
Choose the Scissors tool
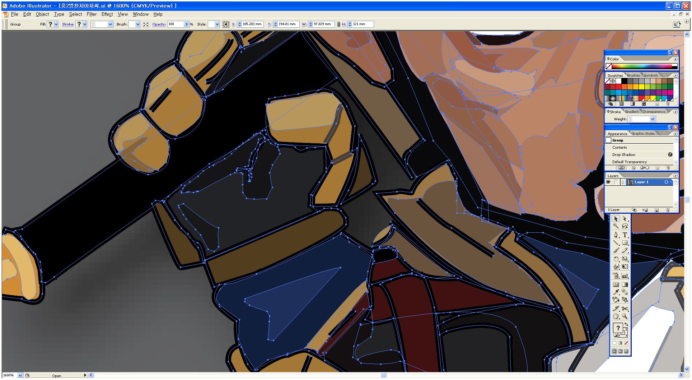pyautogui.click(x=625, y=309)
